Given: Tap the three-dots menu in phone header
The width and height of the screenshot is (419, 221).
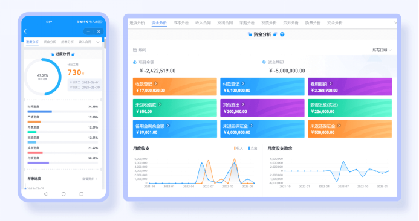Looking at the screenshot, I should click(88, 31).
